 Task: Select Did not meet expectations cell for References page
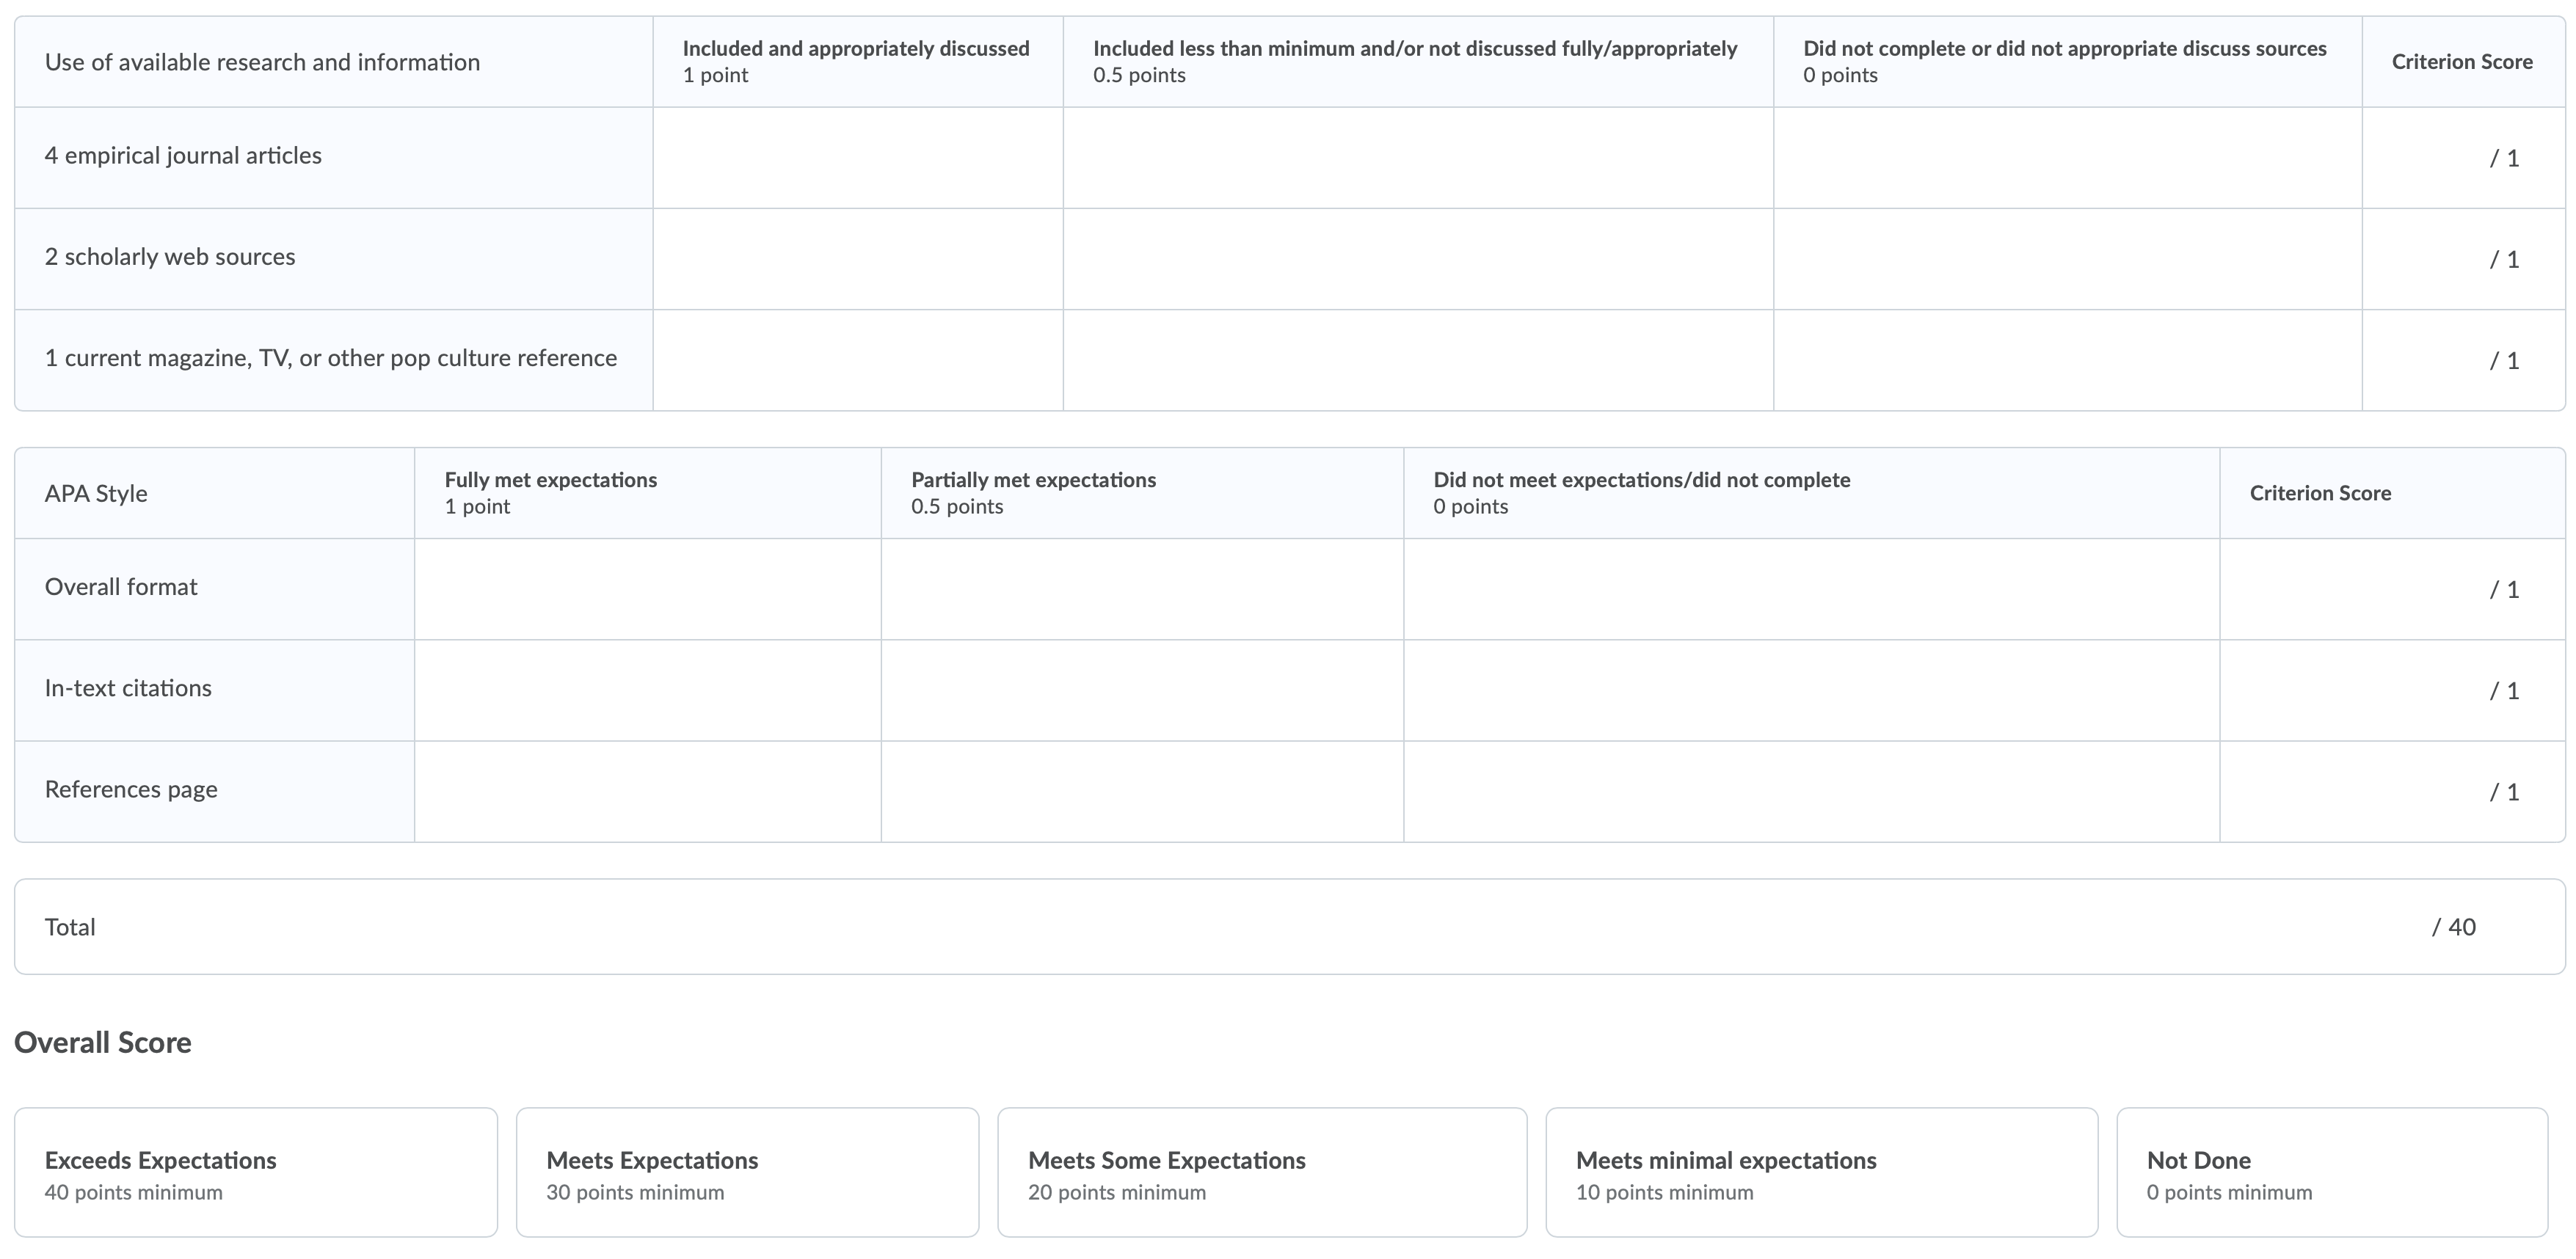tap(1812, 791)
